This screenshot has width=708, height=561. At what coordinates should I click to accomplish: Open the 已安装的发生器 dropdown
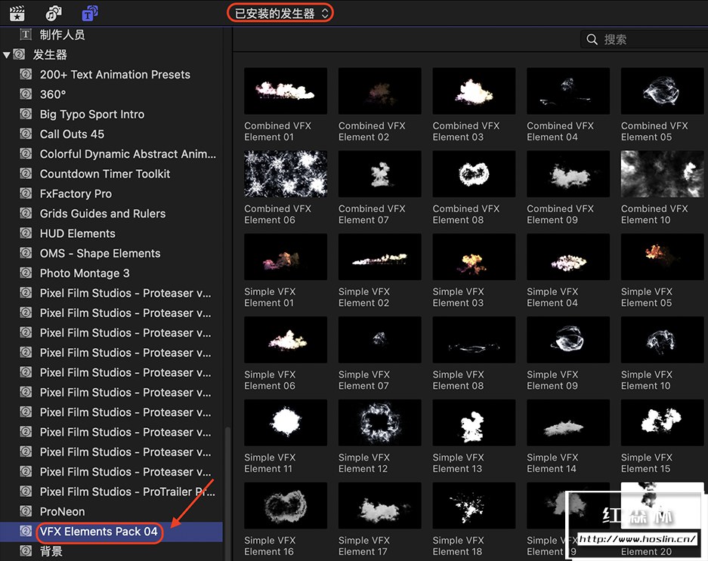click(x=280, y=13)
